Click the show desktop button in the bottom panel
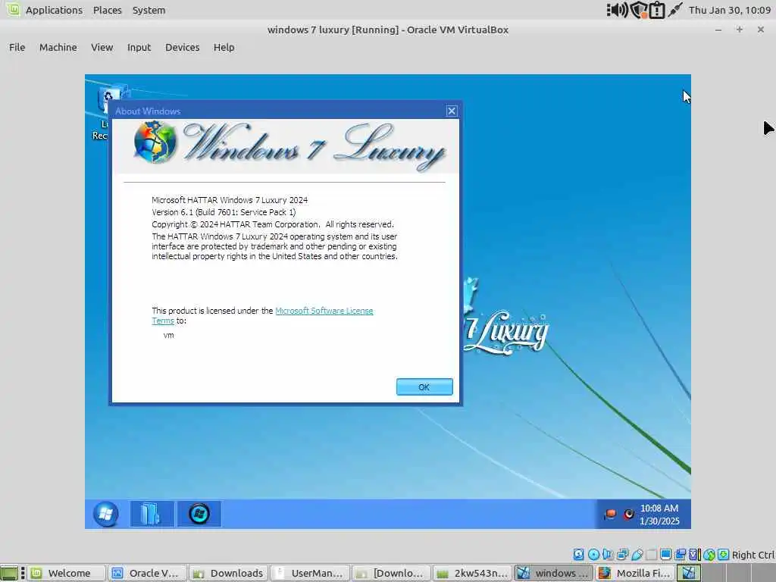 [9, 573]
